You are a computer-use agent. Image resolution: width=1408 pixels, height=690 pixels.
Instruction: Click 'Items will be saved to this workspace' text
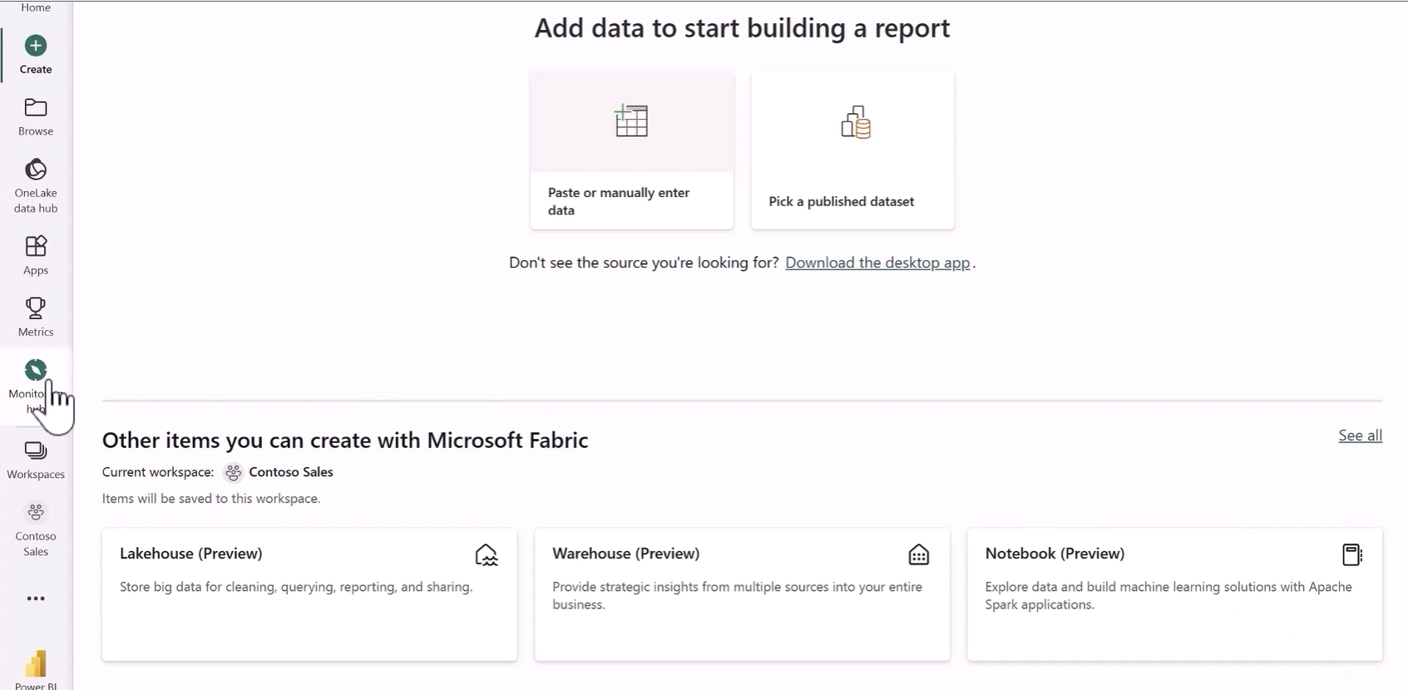click(211, 499)
